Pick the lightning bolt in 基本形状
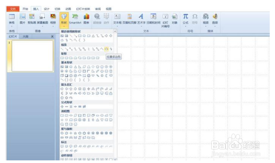 click(98, 76)
